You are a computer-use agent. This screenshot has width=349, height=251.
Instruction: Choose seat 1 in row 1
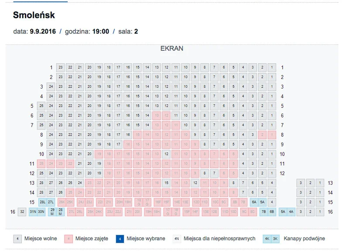(272, 68)
